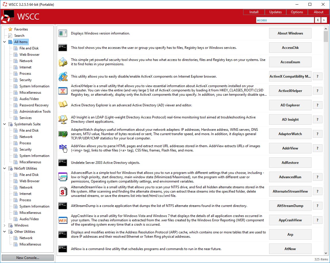Select Miscellaneous under Other Utilities
330x263 pixels.
30,244
